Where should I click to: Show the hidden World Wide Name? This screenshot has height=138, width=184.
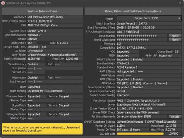click(x=175, y=40)
